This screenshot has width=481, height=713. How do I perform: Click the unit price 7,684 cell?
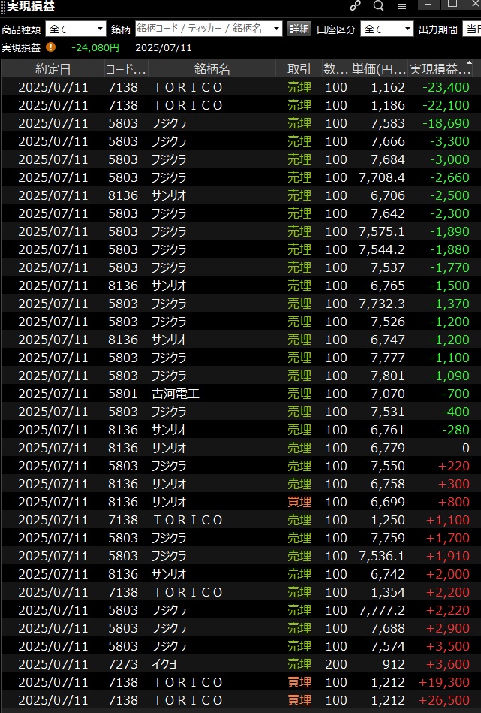coord(387,159)
